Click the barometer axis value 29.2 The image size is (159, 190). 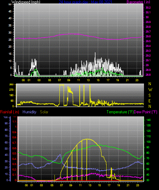[x=148, y=55]
